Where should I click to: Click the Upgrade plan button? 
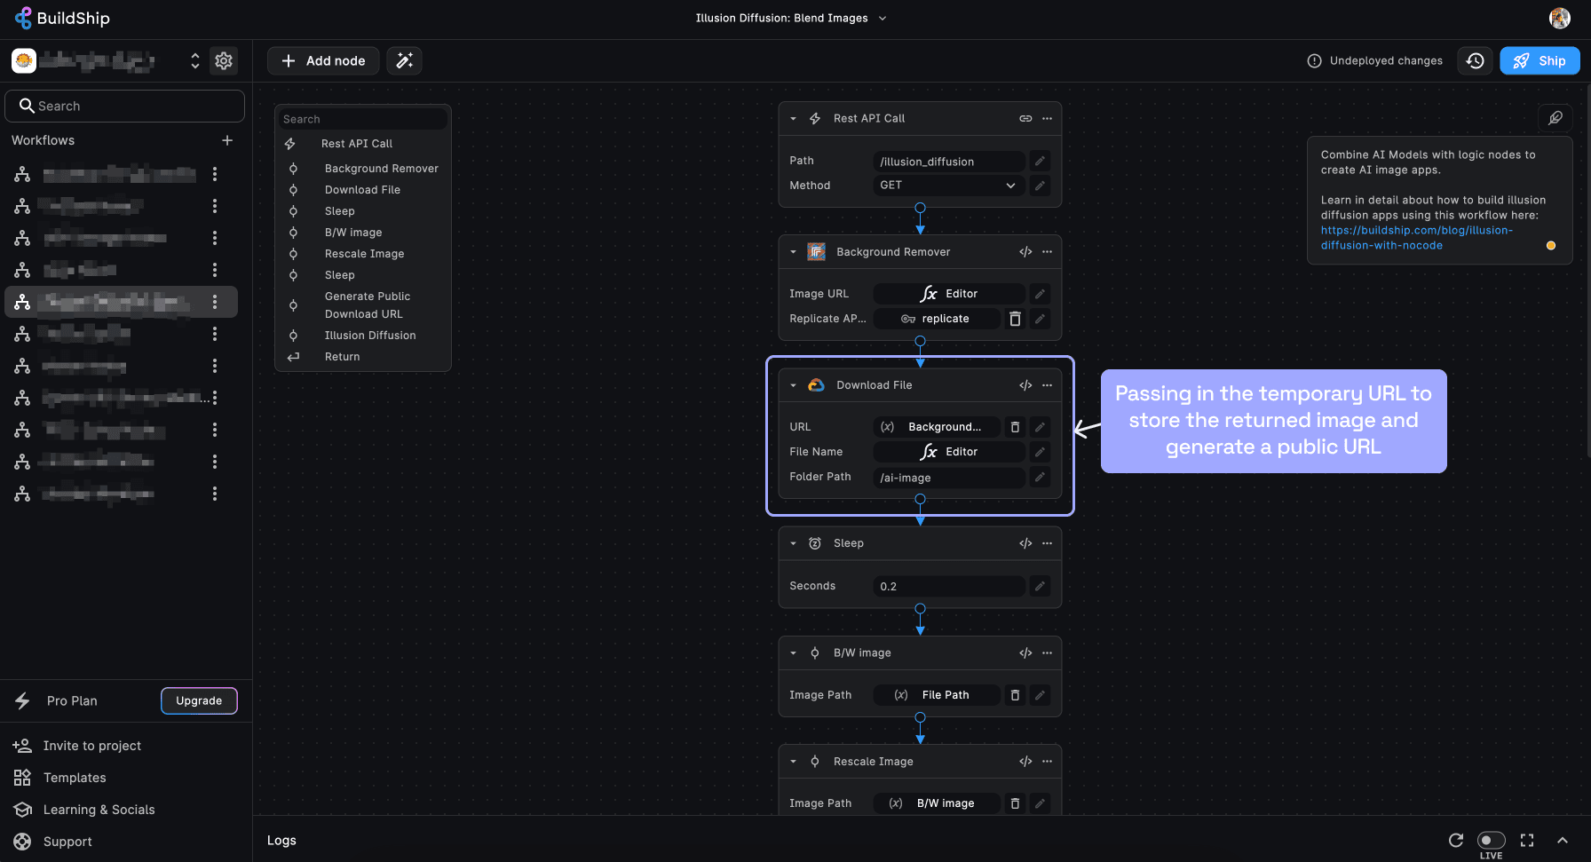click(x=199, y=700)
